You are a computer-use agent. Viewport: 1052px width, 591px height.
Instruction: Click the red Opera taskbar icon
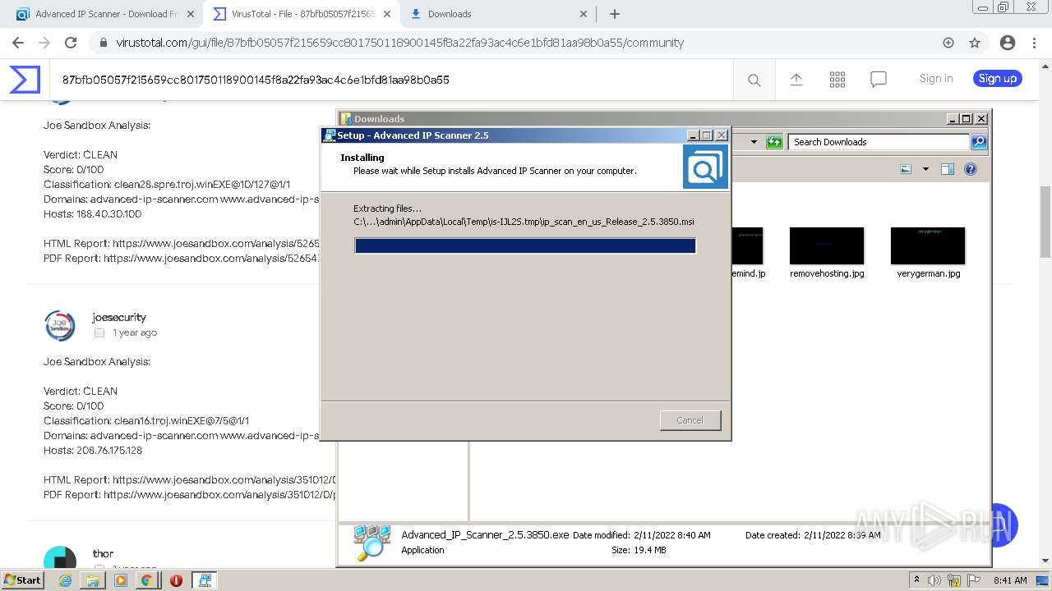176,580
